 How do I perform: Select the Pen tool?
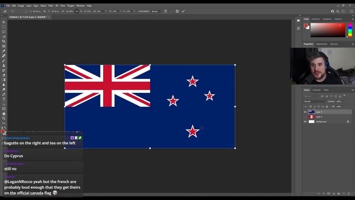(x=4, y=94)
